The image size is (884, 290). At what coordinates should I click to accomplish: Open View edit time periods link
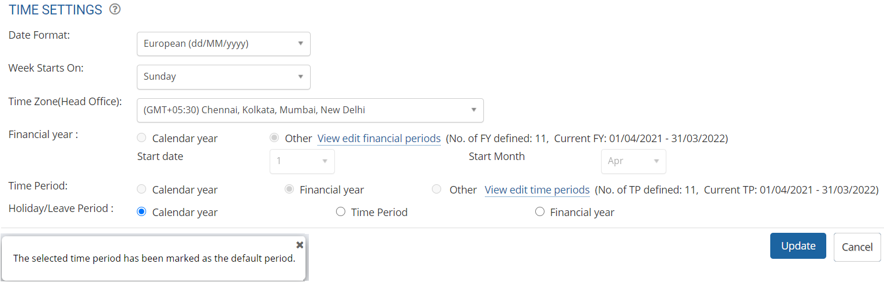(x=536, y=190)
